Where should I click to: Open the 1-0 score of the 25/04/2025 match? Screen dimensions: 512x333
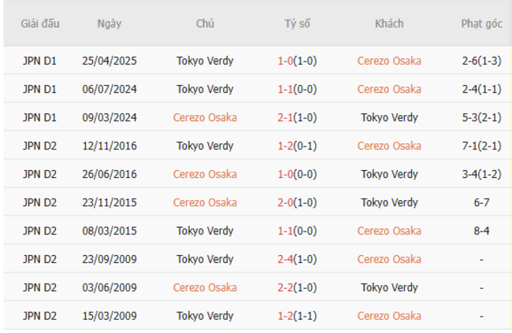(297, 61)
